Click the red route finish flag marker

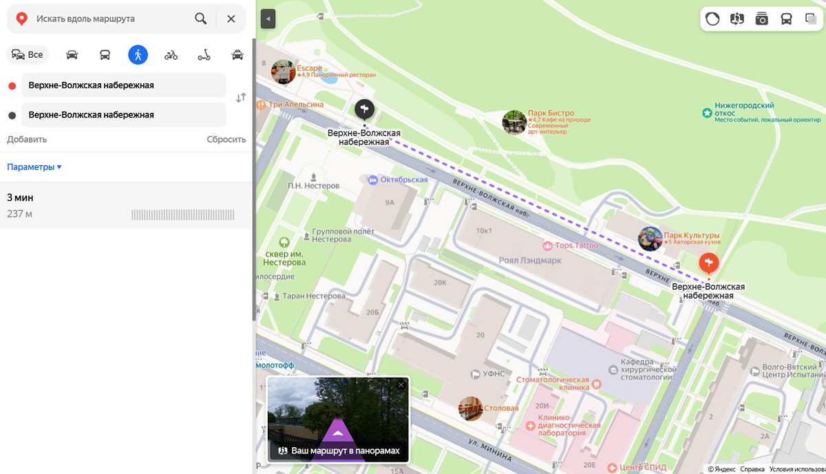pos(708,263)
